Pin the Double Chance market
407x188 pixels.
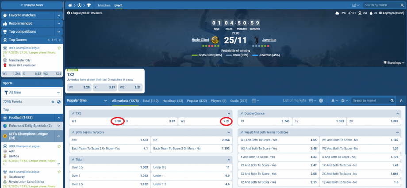tap(242, 113)
